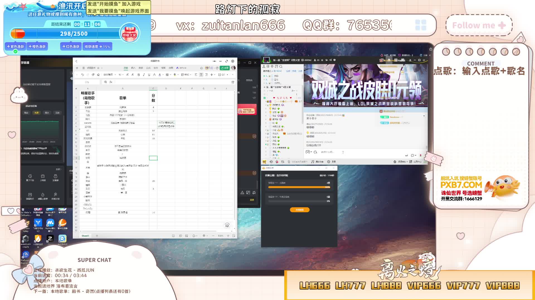Click the chat message input field
This screenshot has height=300, width=535.
pyautogui.click(x=329, y=152)
